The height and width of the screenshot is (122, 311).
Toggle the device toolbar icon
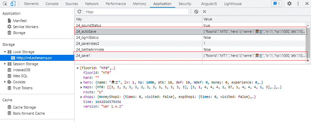pos(13,4)
